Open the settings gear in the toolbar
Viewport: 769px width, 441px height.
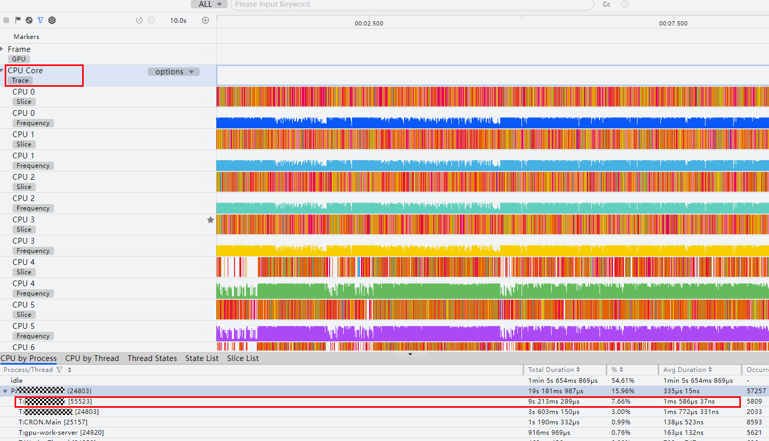tap(52, 20)
